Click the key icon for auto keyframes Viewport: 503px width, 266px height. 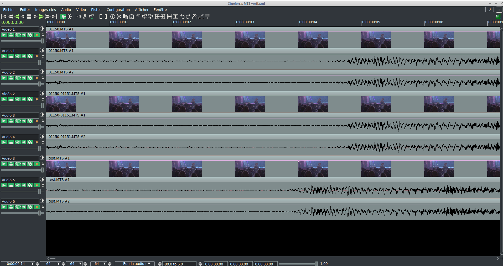[78, 17]
